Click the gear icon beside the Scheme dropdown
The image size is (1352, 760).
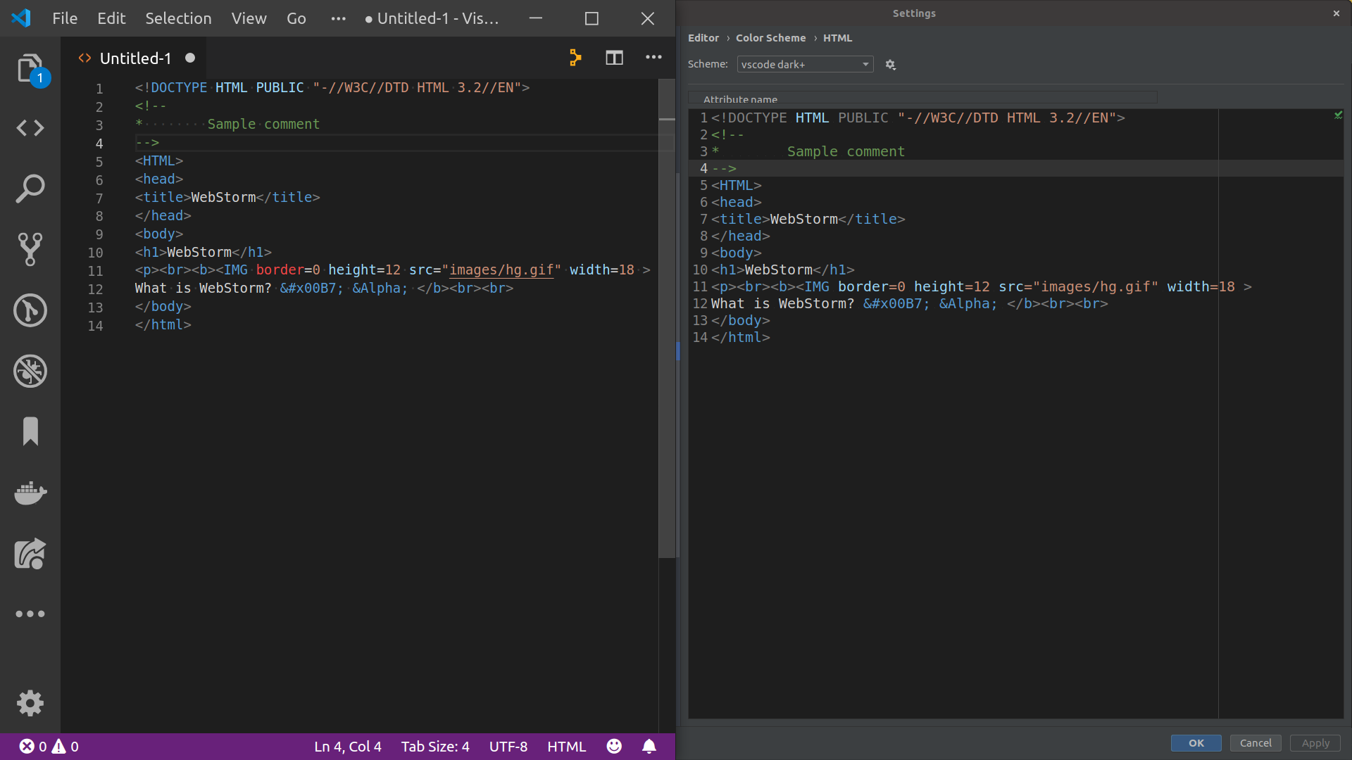890,64
